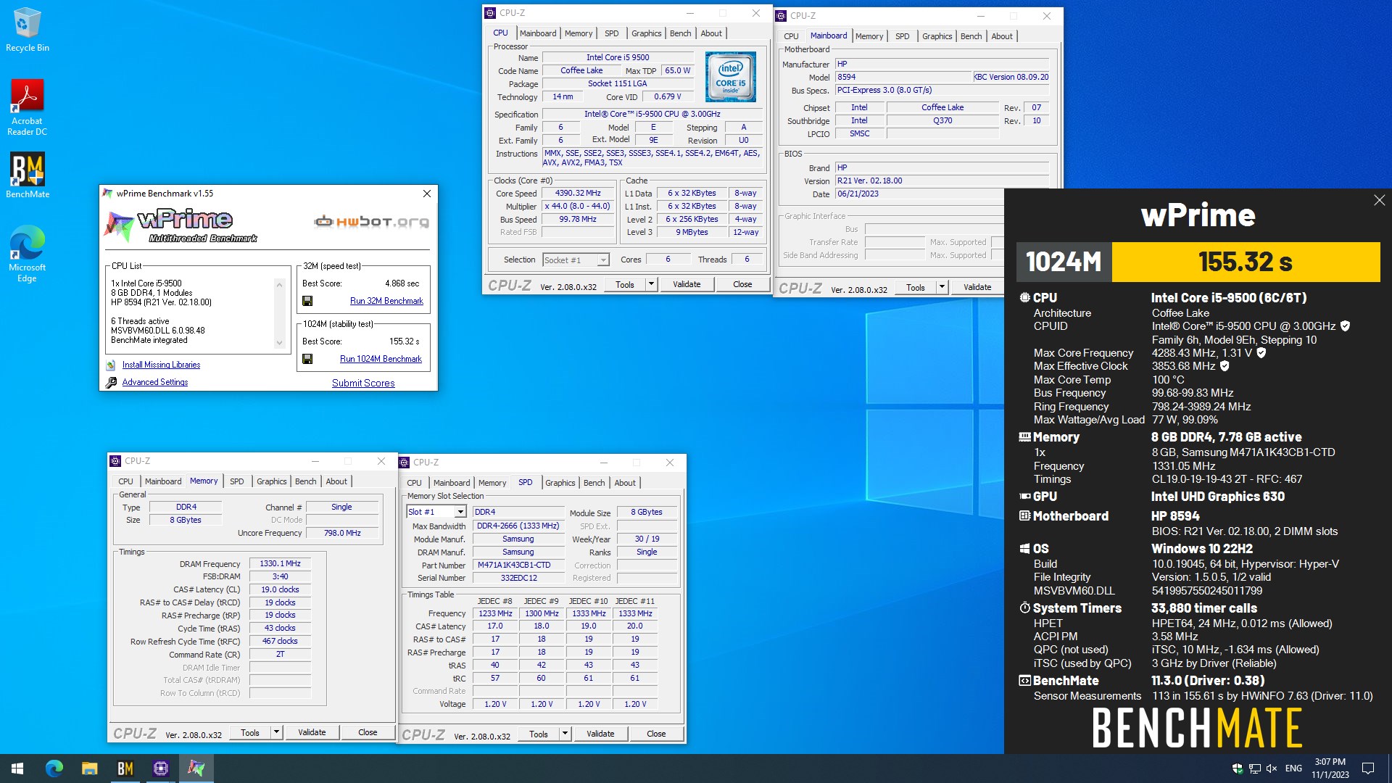Click the Advanced Settings wrench icon
Image resolution: width=1392 pixels, height=783 pixels.
[x=111, y=382]
